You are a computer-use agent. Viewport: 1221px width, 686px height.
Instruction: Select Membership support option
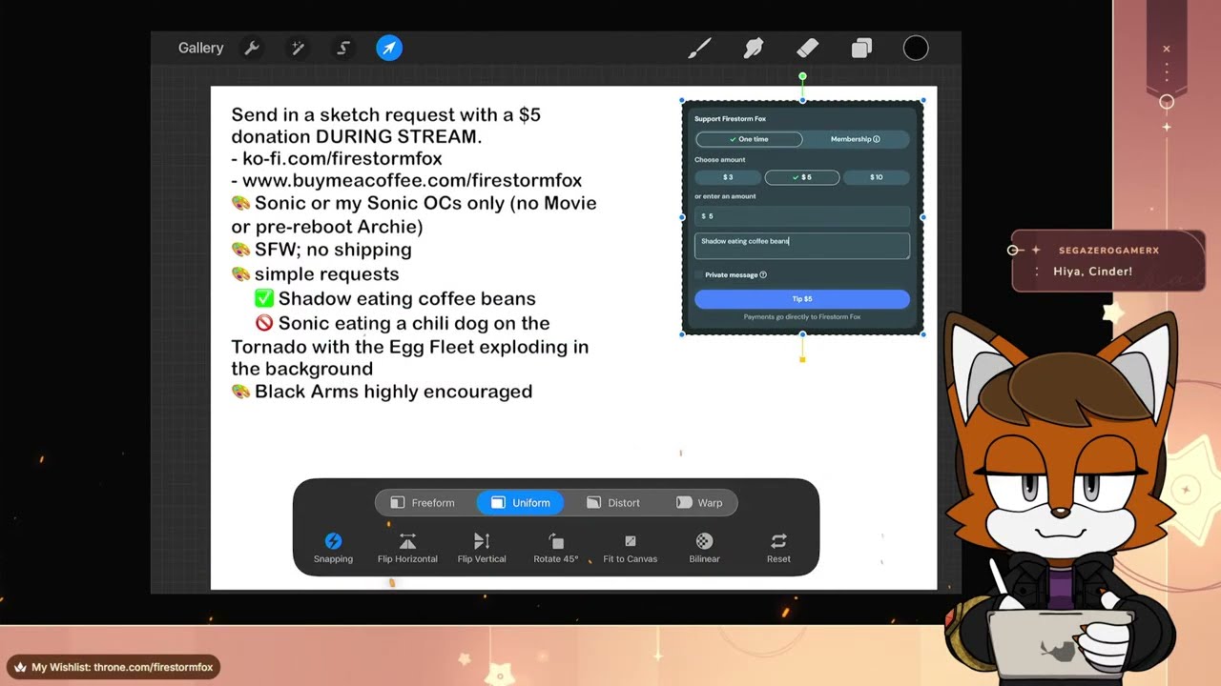tap(856, 139)
